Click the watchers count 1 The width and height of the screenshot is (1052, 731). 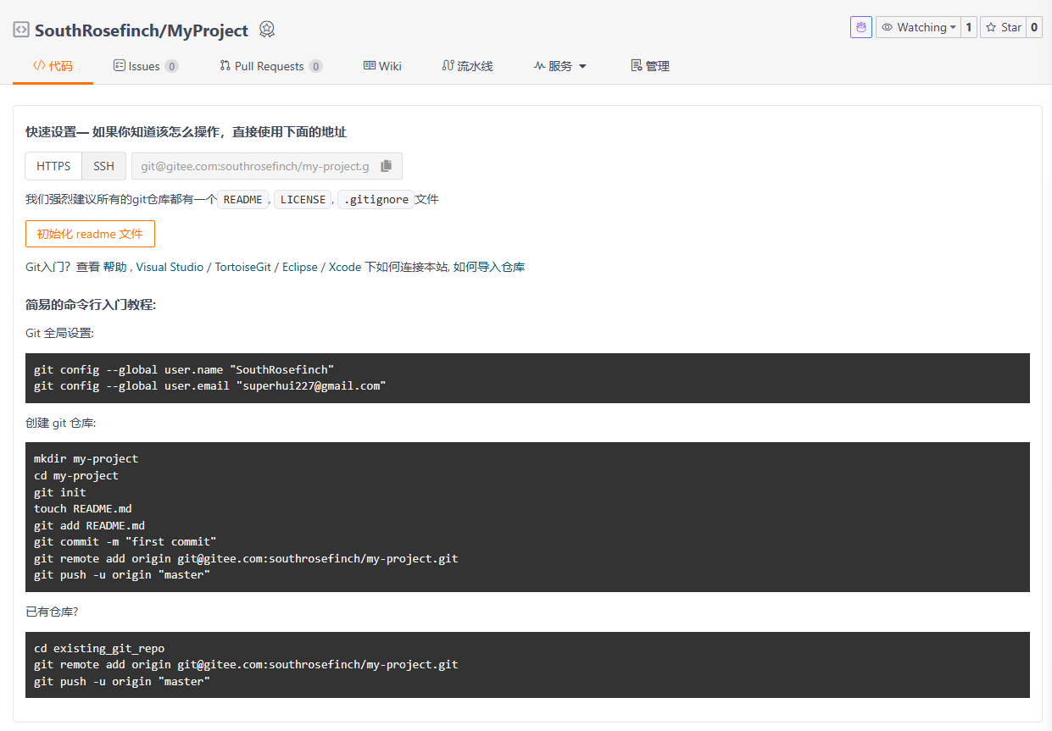click(x=969, y=27)
